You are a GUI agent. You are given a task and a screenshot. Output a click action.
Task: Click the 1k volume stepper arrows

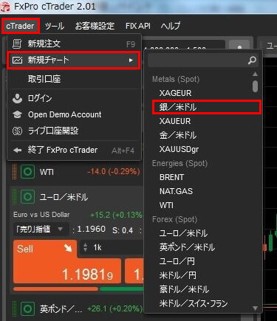tap(85, 247)
